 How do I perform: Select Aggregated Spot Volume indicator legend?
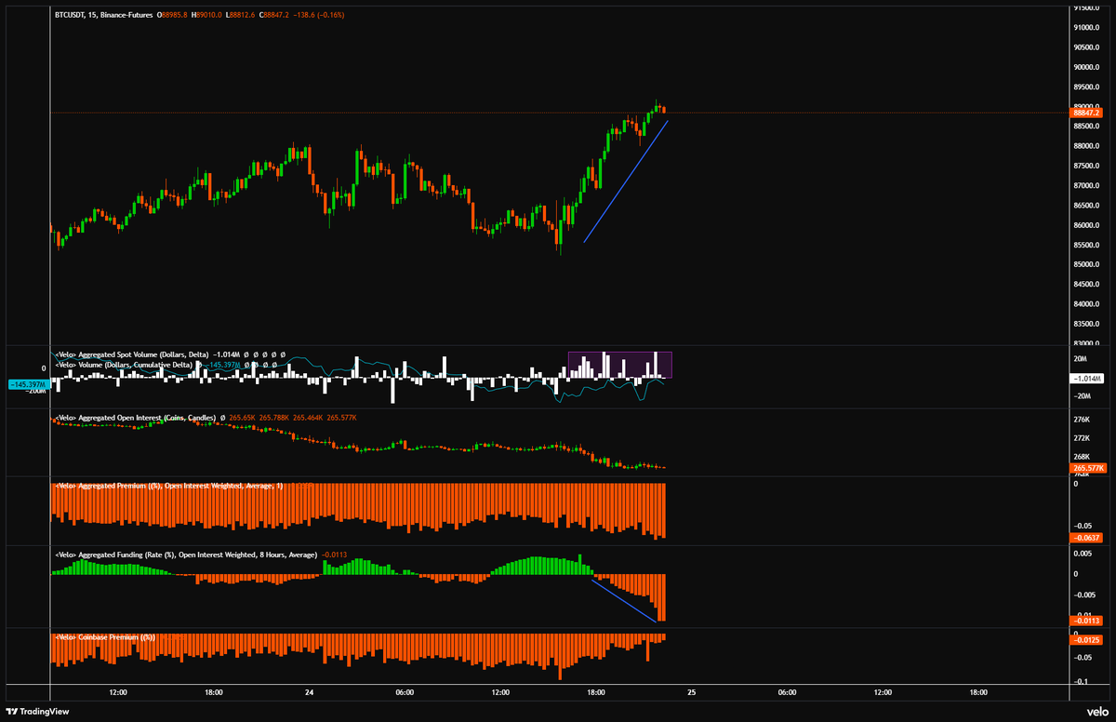(132, 354)
